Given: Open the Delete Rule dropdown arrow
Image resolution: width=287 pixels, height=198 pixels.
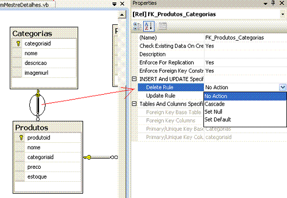Looking at the screenshot, I should 283,87.
